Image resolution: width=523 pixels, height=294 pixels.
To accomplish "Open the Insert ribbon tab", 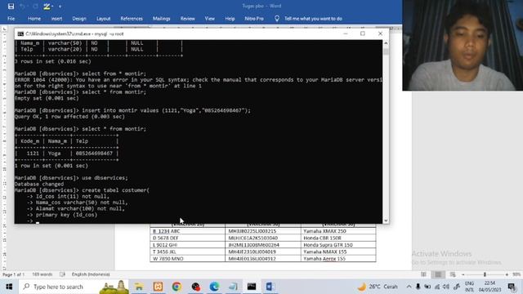I will [56, 19].
